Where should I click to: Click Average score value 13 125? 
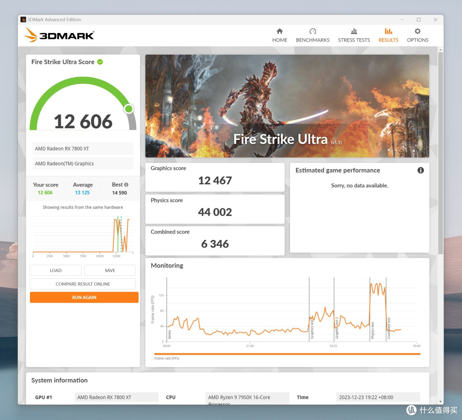pos(82,192)
